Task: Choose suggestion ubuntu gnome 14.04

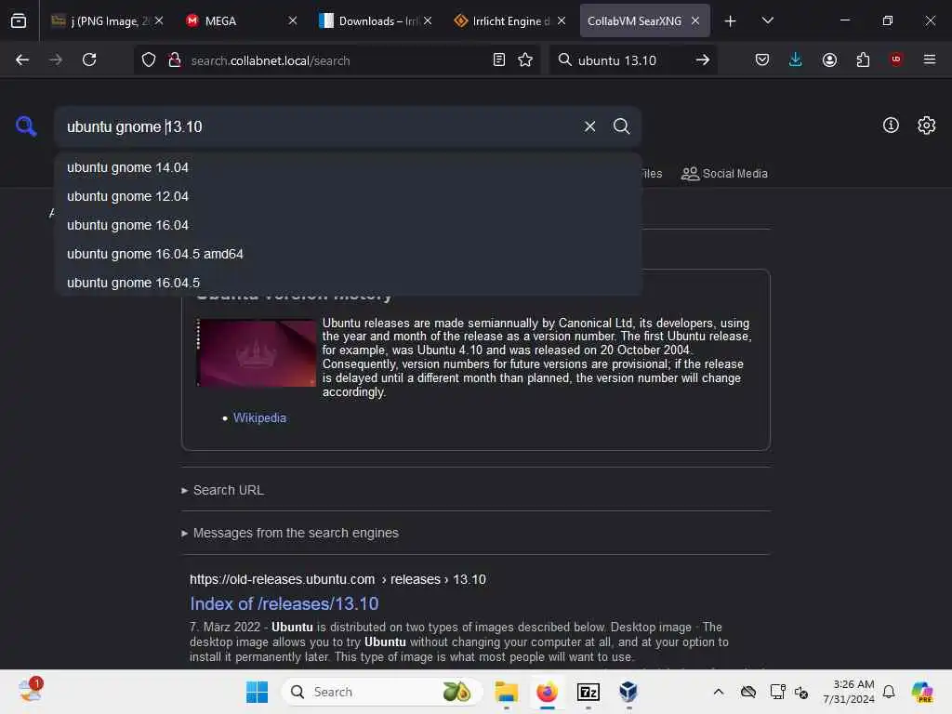Action: click(348, 167)
